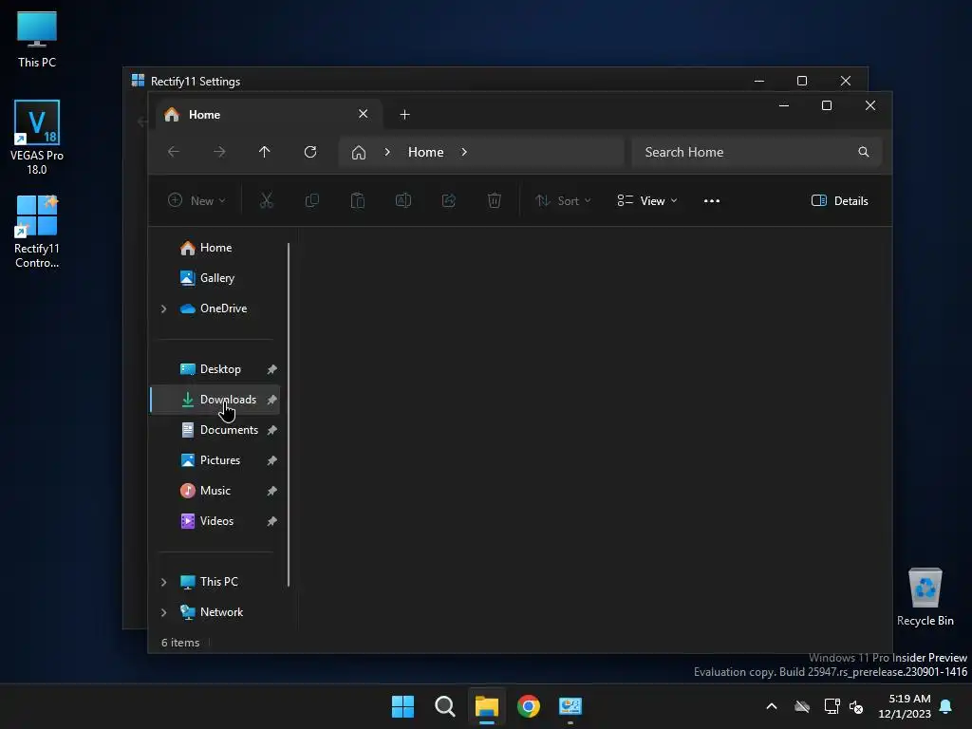Click the network display tray icon
The image size is (972, 729).
coord(832,706)
